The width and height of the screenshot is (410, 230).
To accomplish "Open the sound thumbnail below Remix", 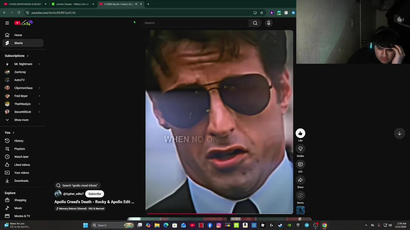I will pos(300,210).
